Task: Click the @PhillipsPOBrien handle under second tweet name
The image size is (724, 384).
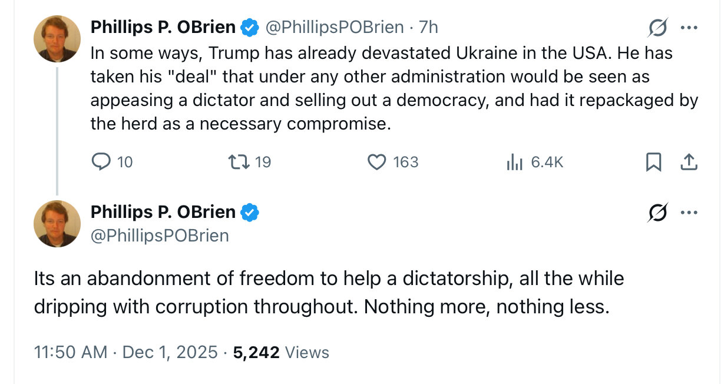Action: point(159,236)
